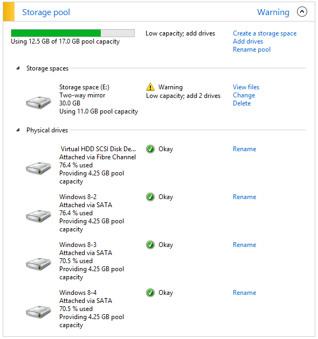Select Change for the storage space
The height and width of the screenshot is (339, 318).
[244, 95]
